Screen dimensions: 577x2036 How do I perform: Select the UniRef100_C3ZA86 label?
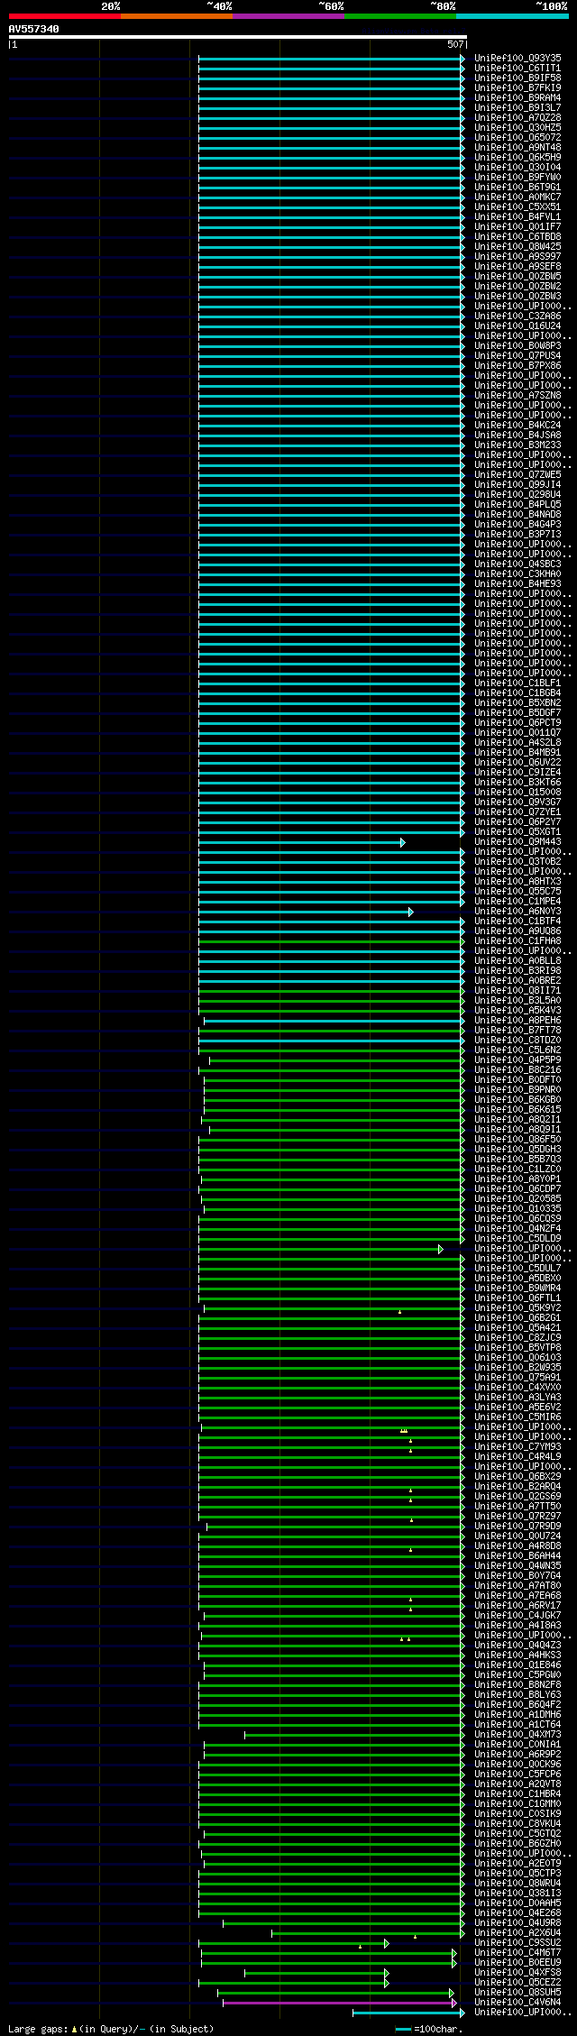[x=517, y=316]
